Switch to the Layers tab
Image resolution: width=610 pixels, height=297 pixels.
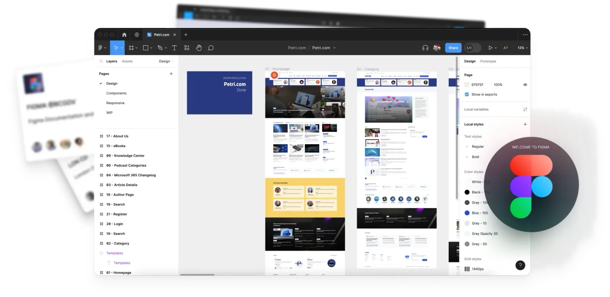(112, 61)
